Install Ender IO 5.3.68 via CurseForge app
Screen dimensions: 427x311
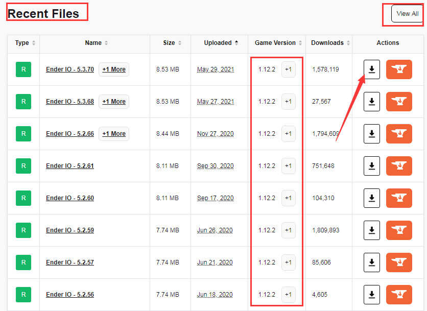(399, 102)
